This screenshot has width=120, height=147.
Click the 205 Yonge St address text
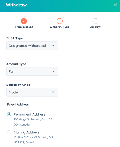tap(33, 122)
